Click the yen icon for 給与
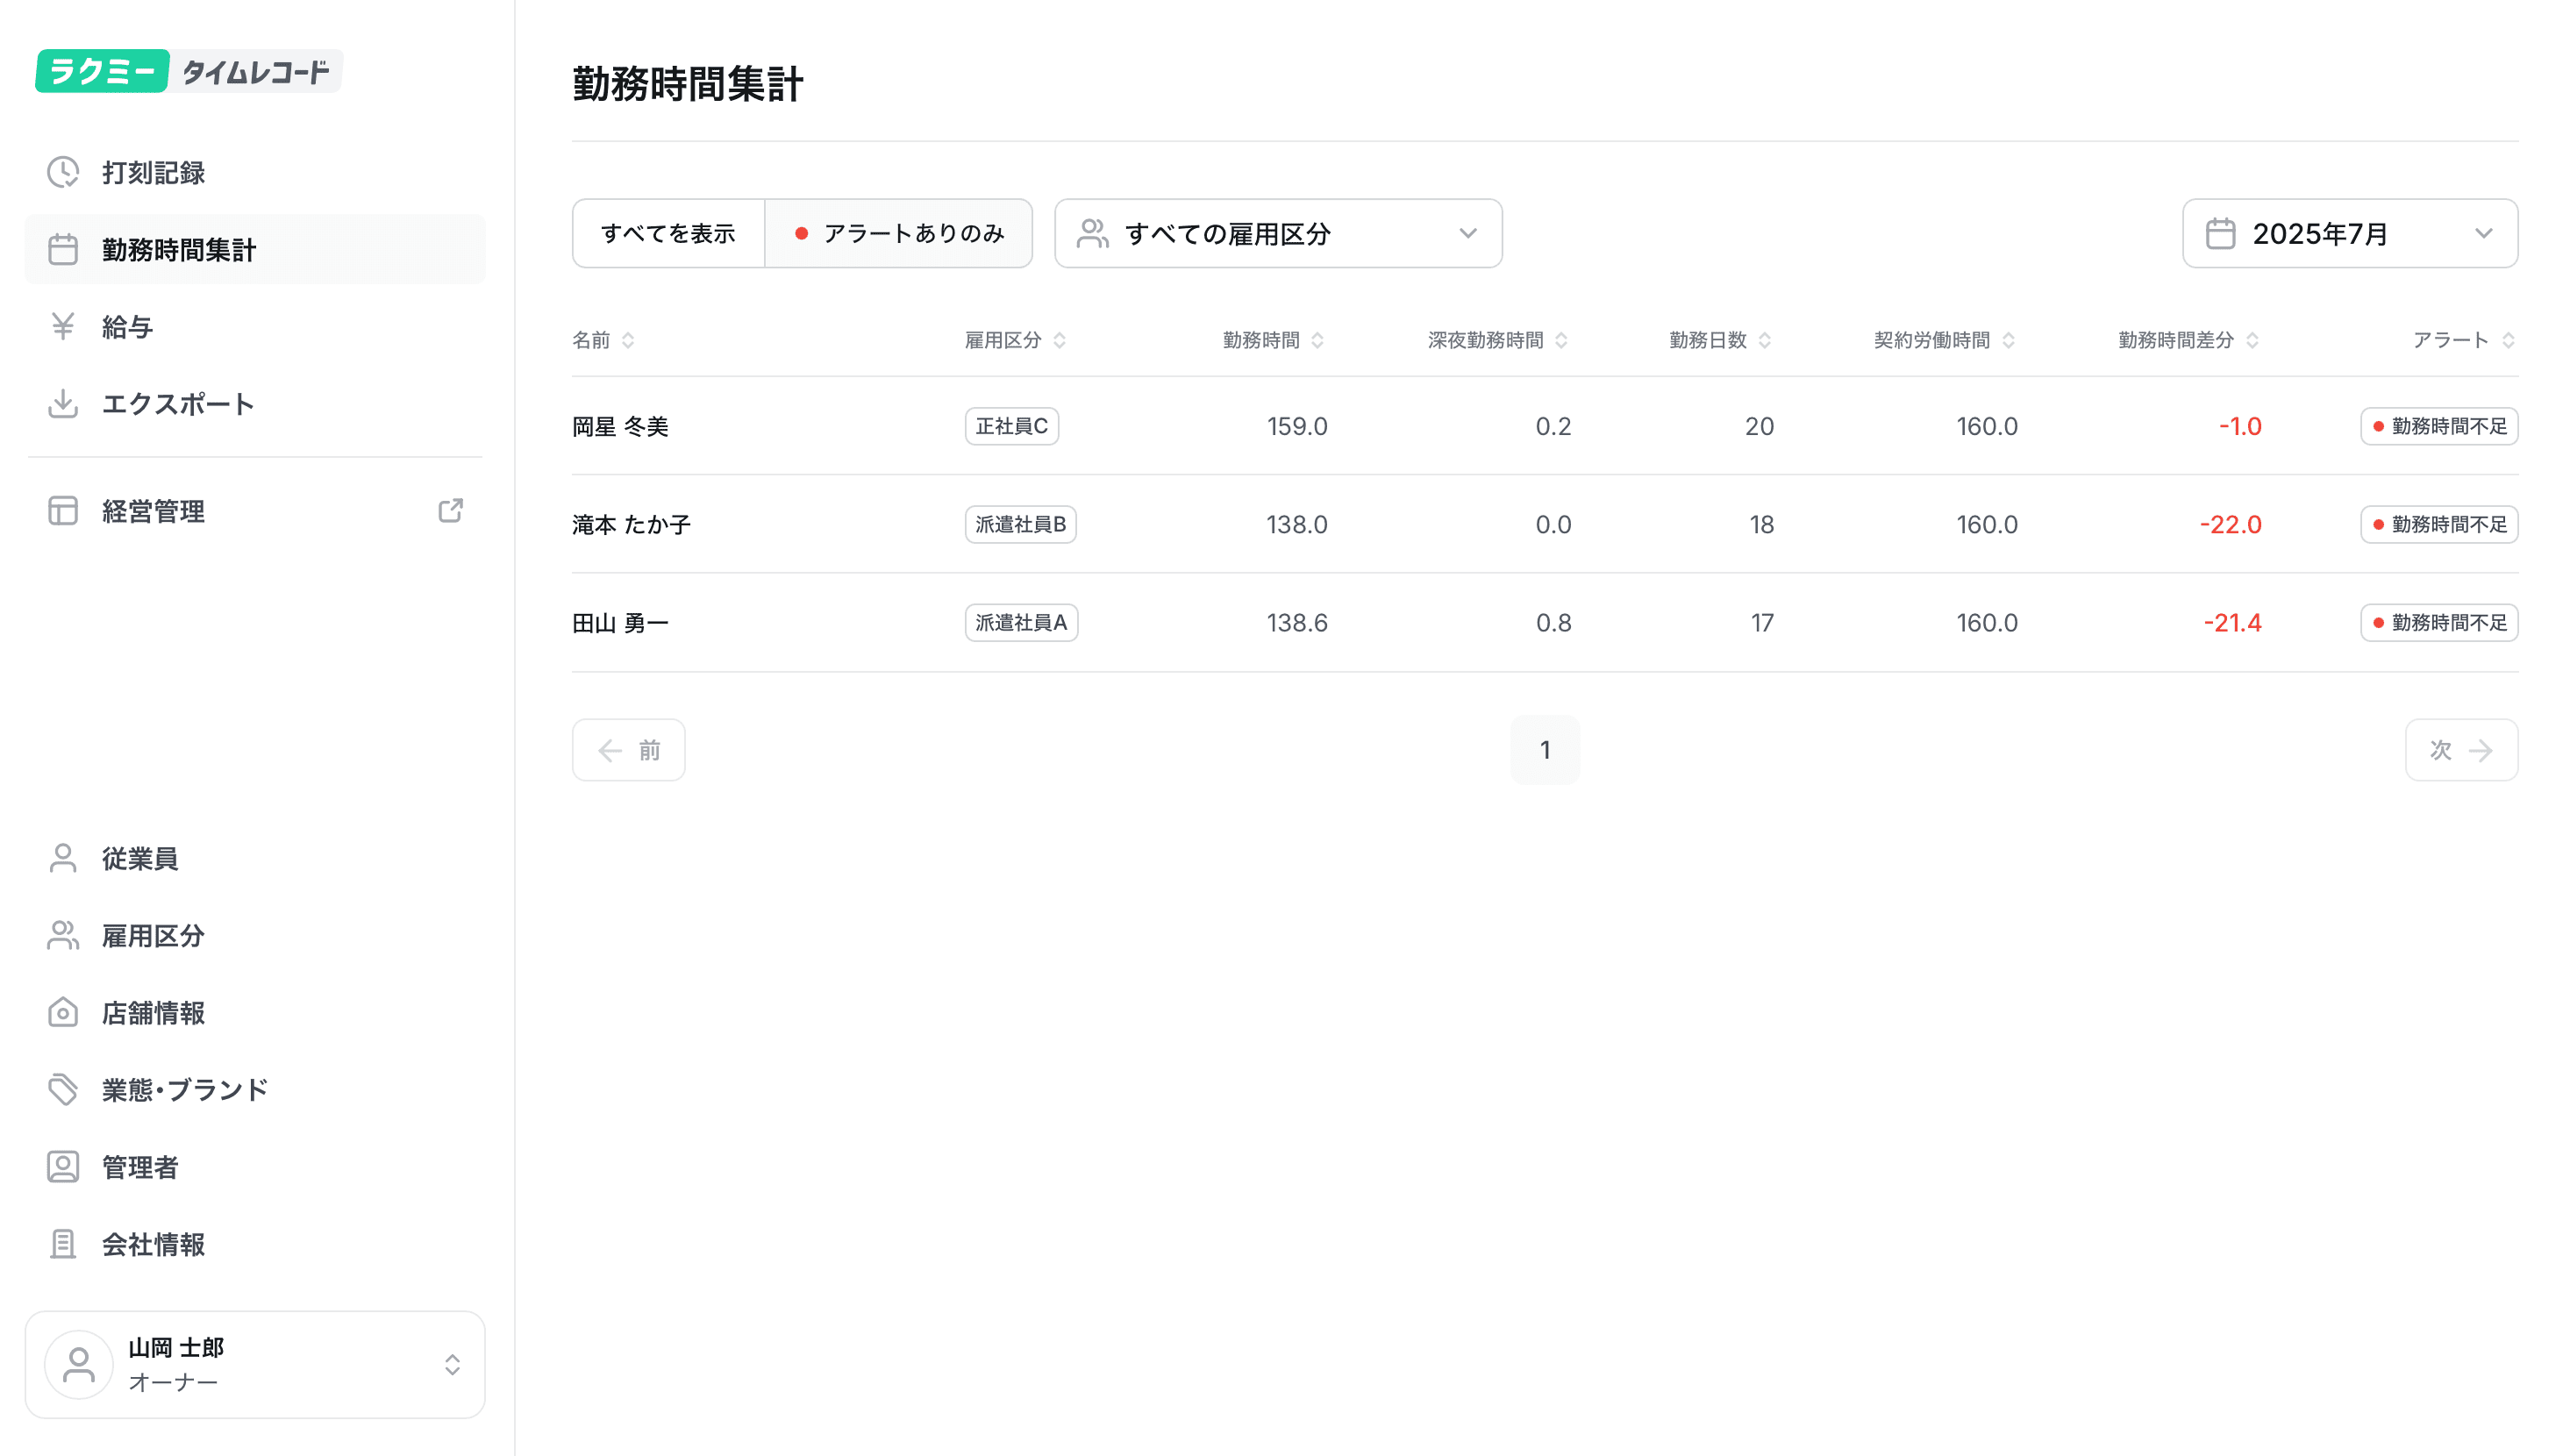 [x=63, y=326]
